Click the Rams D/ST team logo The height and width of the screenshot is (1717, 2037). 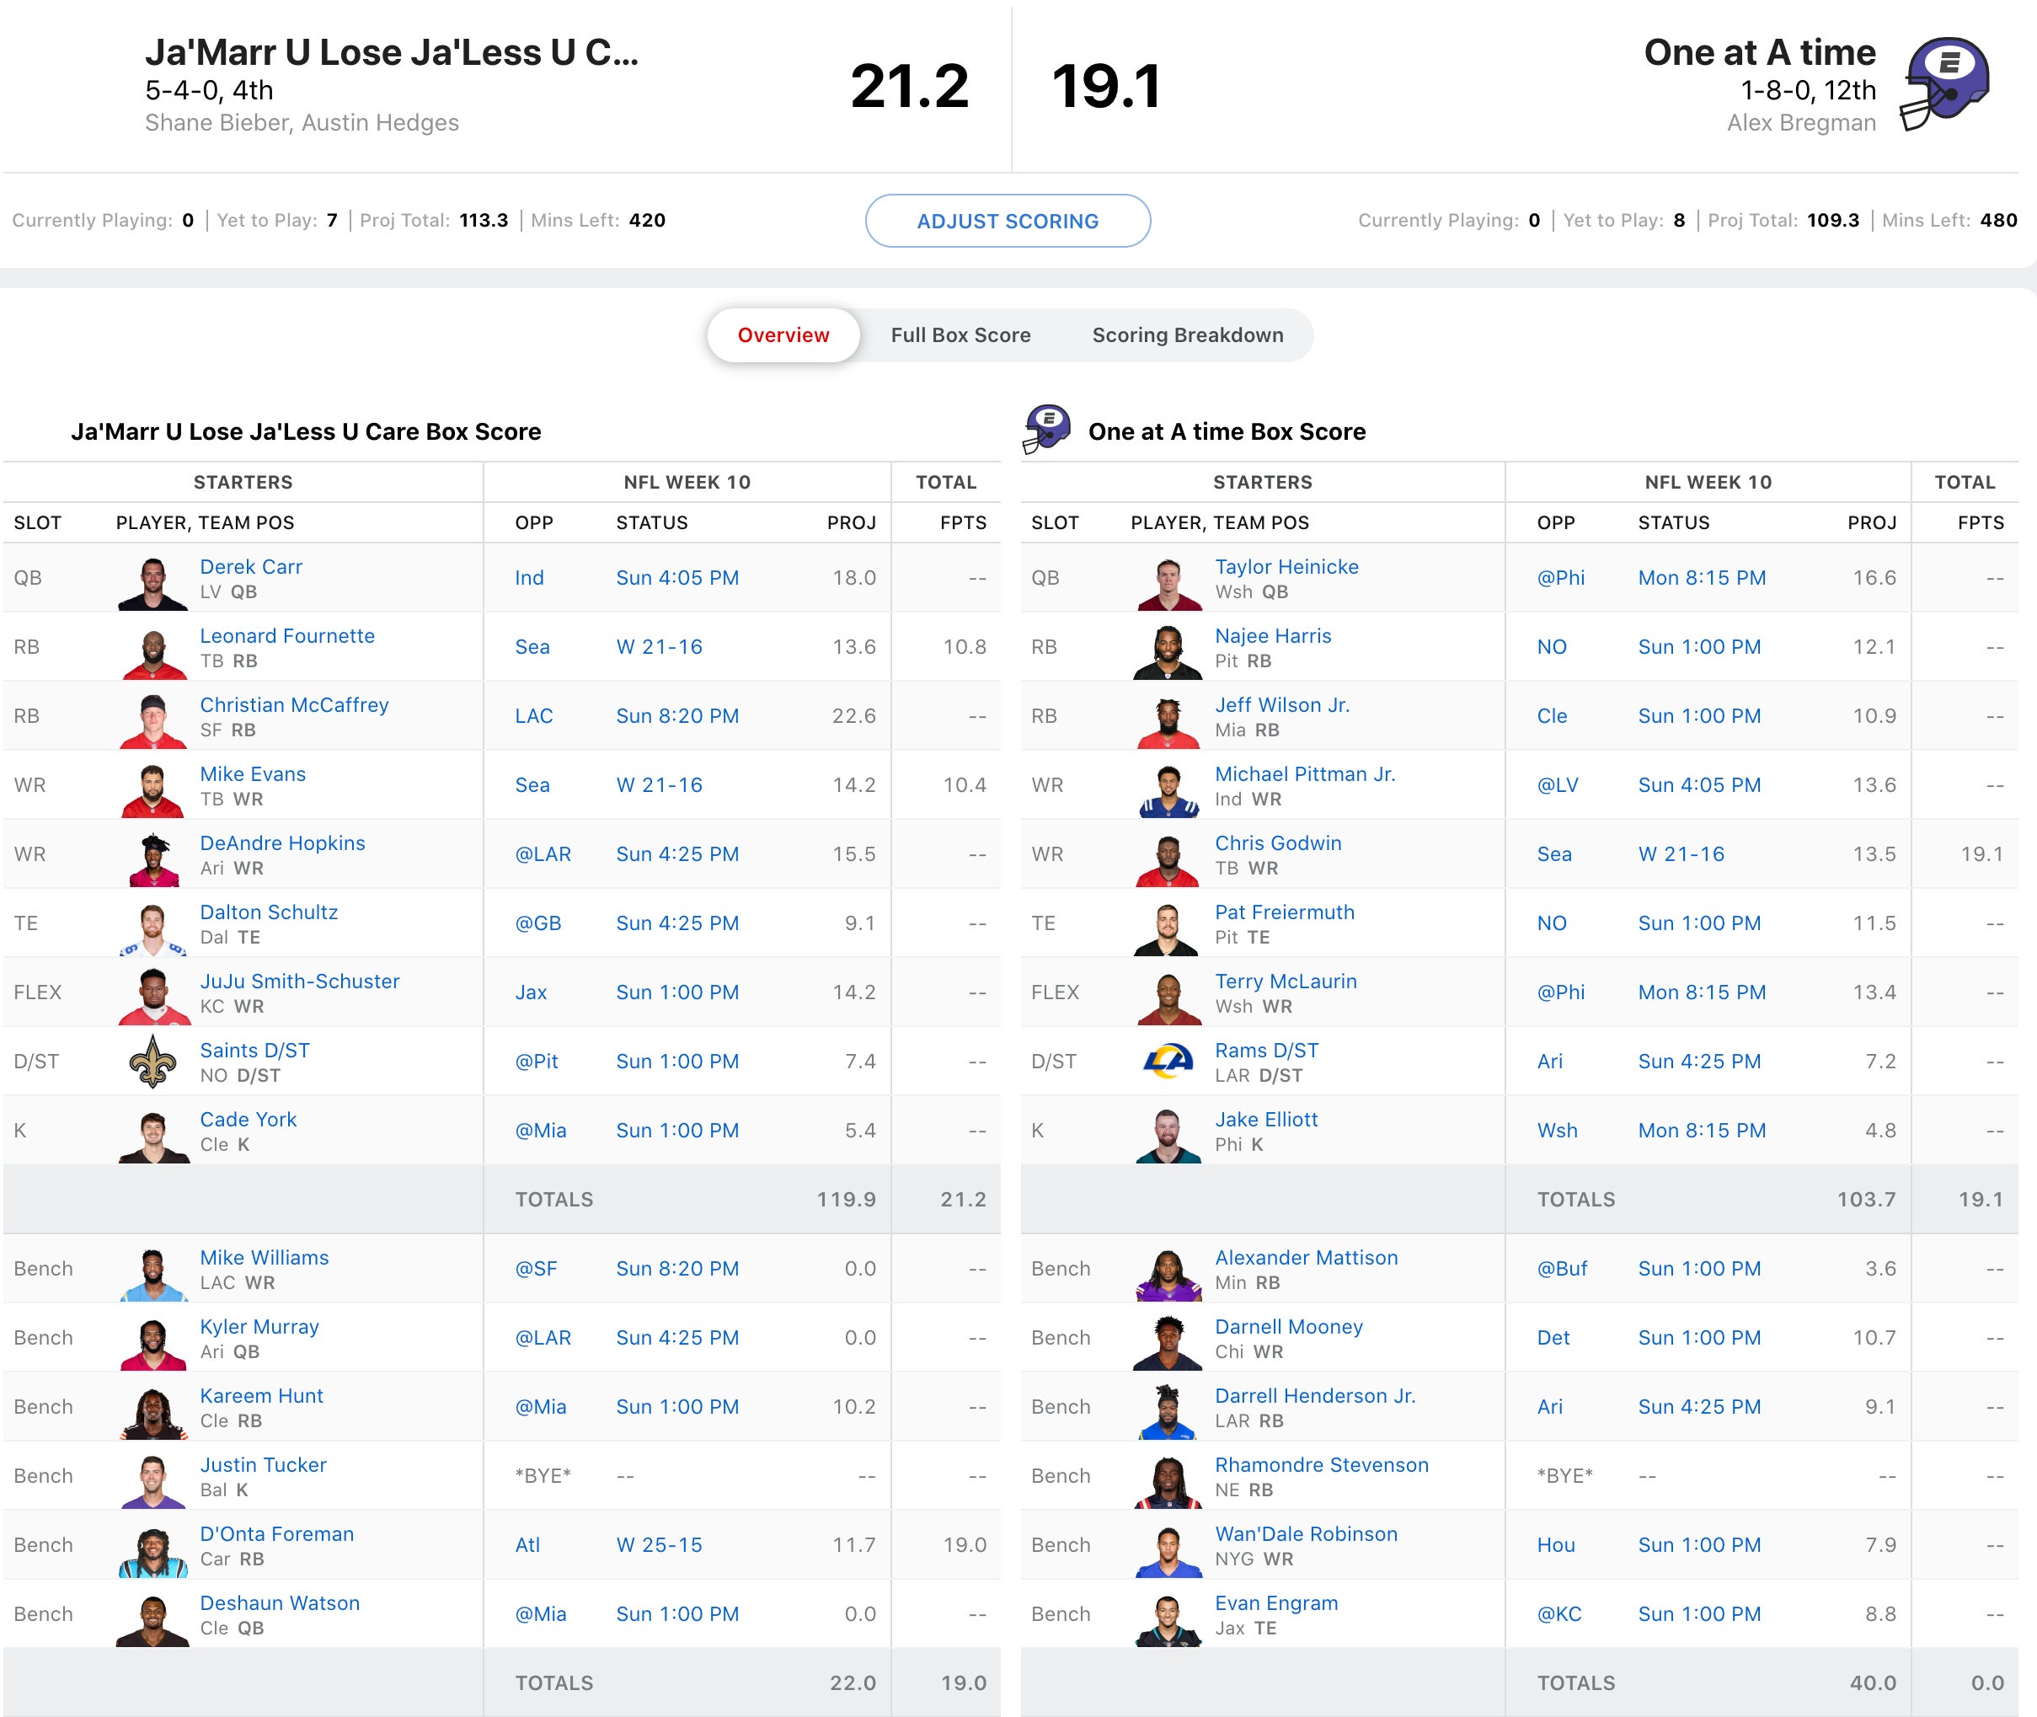[x=1168, y=1061]
